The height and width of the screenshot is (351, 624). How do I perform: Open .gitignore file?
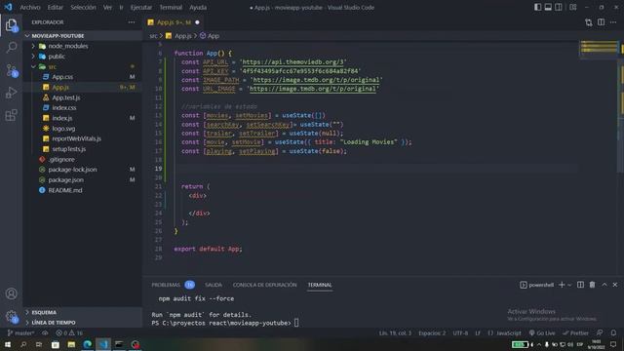tap(82, 159)
